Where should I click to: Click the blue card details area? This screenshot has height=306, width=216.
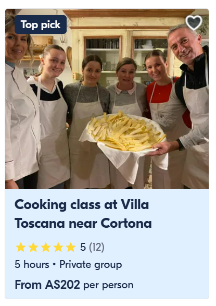click(107, 244)
